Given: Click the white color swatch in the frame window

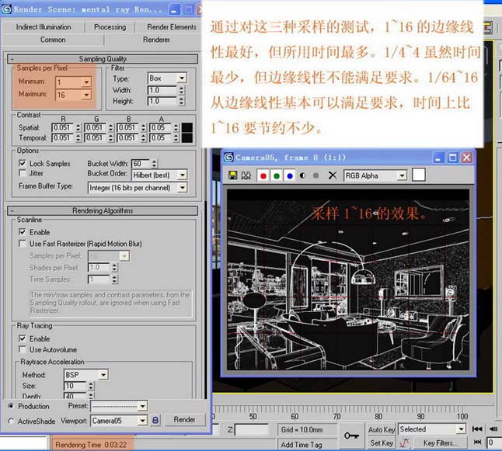Looking at the screenshot, I should point(418,175).
